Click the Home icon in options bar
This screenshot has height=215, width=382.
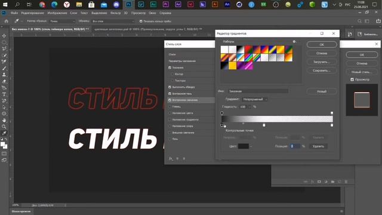tap(7, 21)
